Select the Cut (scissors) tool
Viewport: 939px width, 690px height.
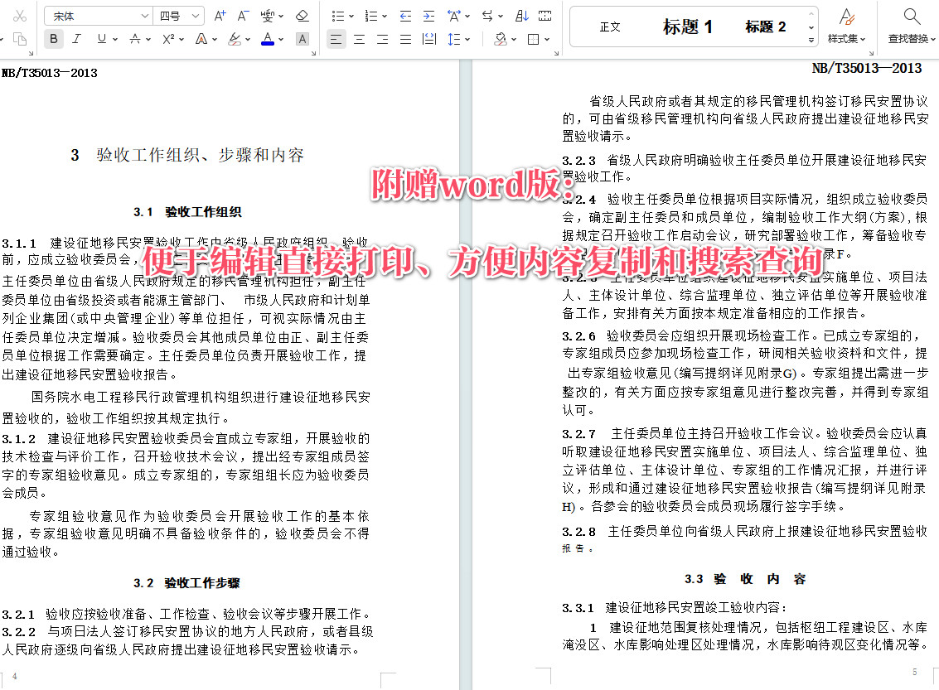click(x=19, y=16)
